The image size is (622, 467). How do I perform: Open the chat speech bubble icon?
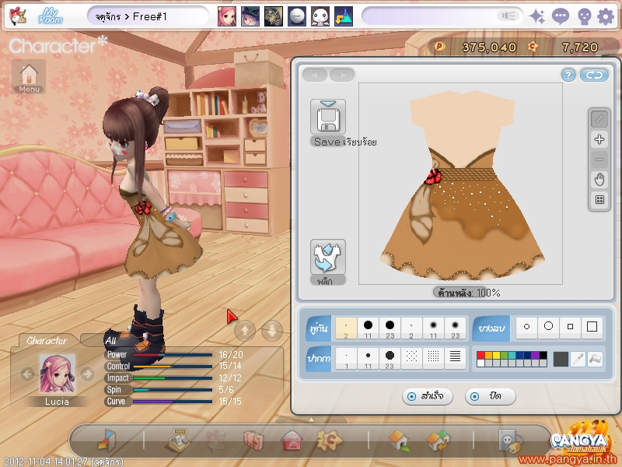click(560, 16)
